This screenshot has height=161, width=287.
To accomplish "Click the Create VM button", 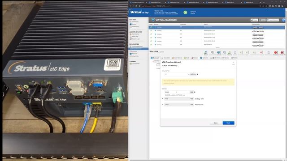I will coord(254,20).
